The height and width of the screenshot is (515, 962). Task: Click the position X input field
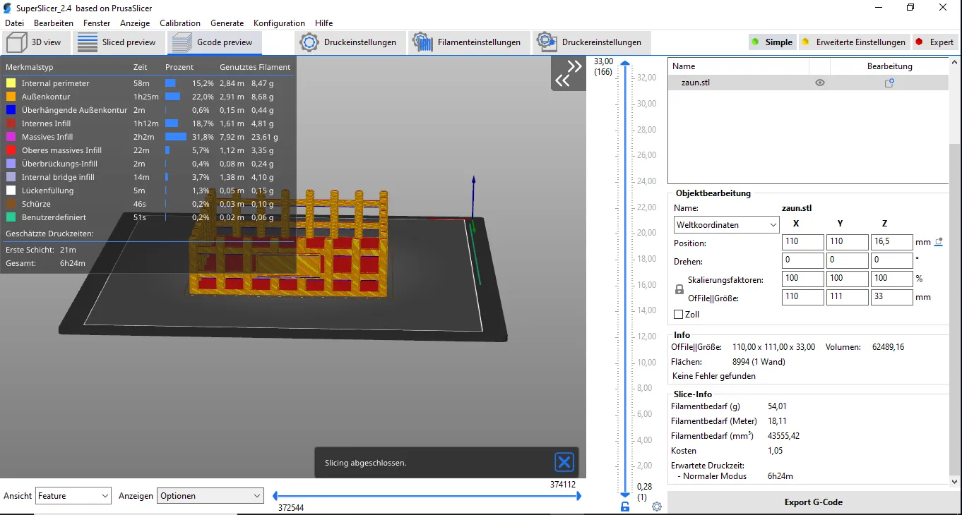pyautogui.click(x=803, y=243)
